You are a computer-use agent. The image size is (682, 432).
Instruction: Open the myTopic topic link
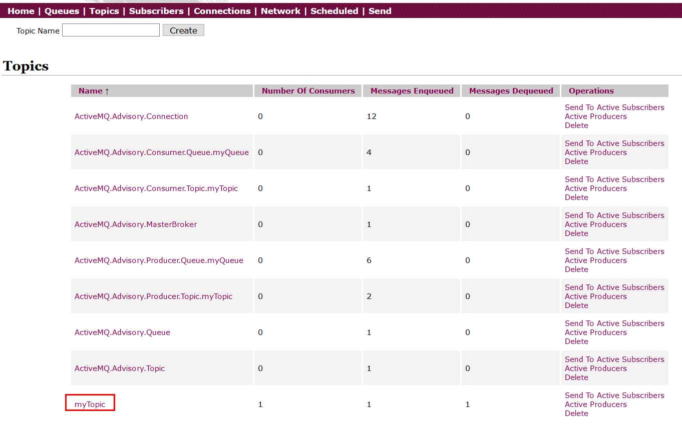pos(90,404)
